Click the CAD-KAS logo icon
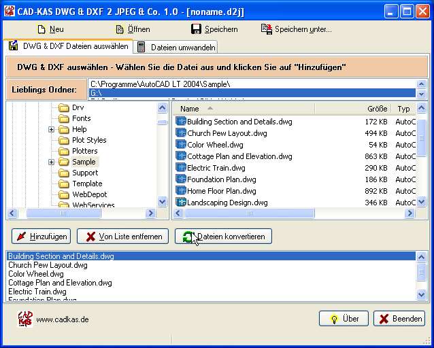The image size is (434, 348). [x=24, y=319]
